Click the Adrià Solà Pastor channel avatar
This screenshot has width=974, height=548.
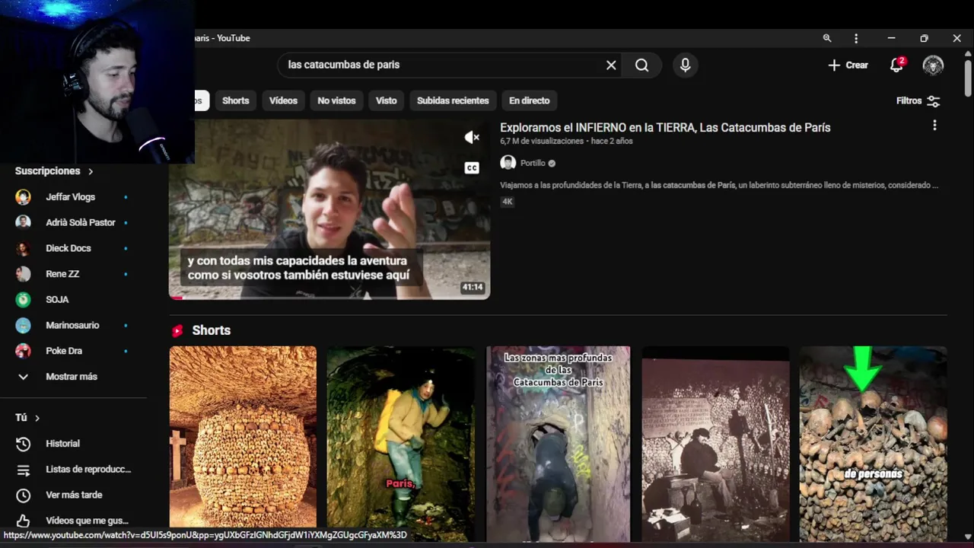[24, 222]
